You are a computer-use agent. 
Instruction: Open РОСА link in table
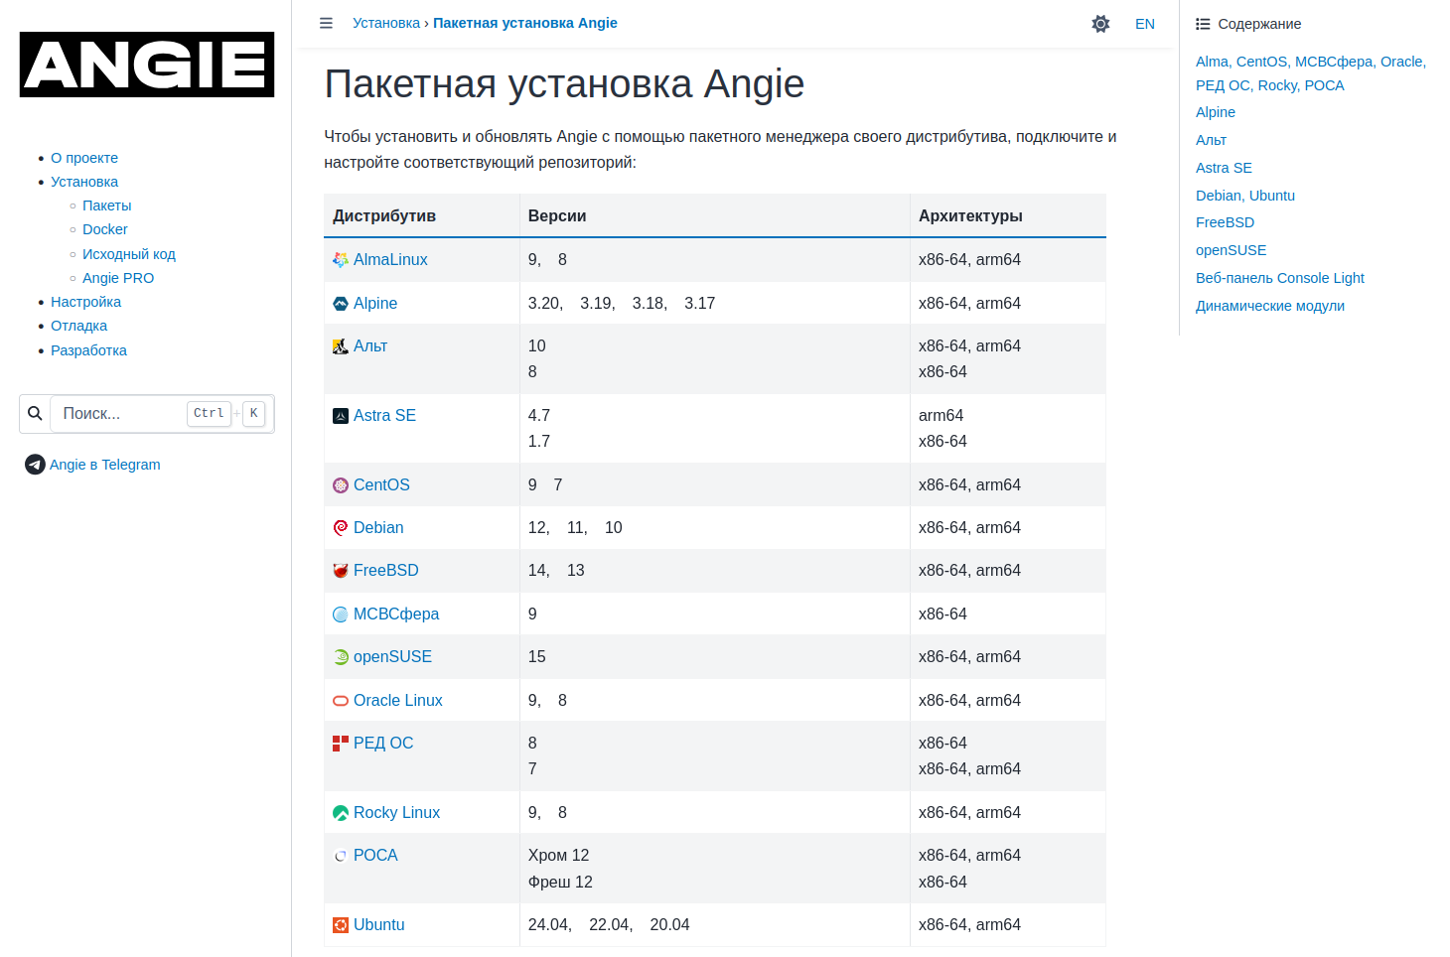click(375, 855)
